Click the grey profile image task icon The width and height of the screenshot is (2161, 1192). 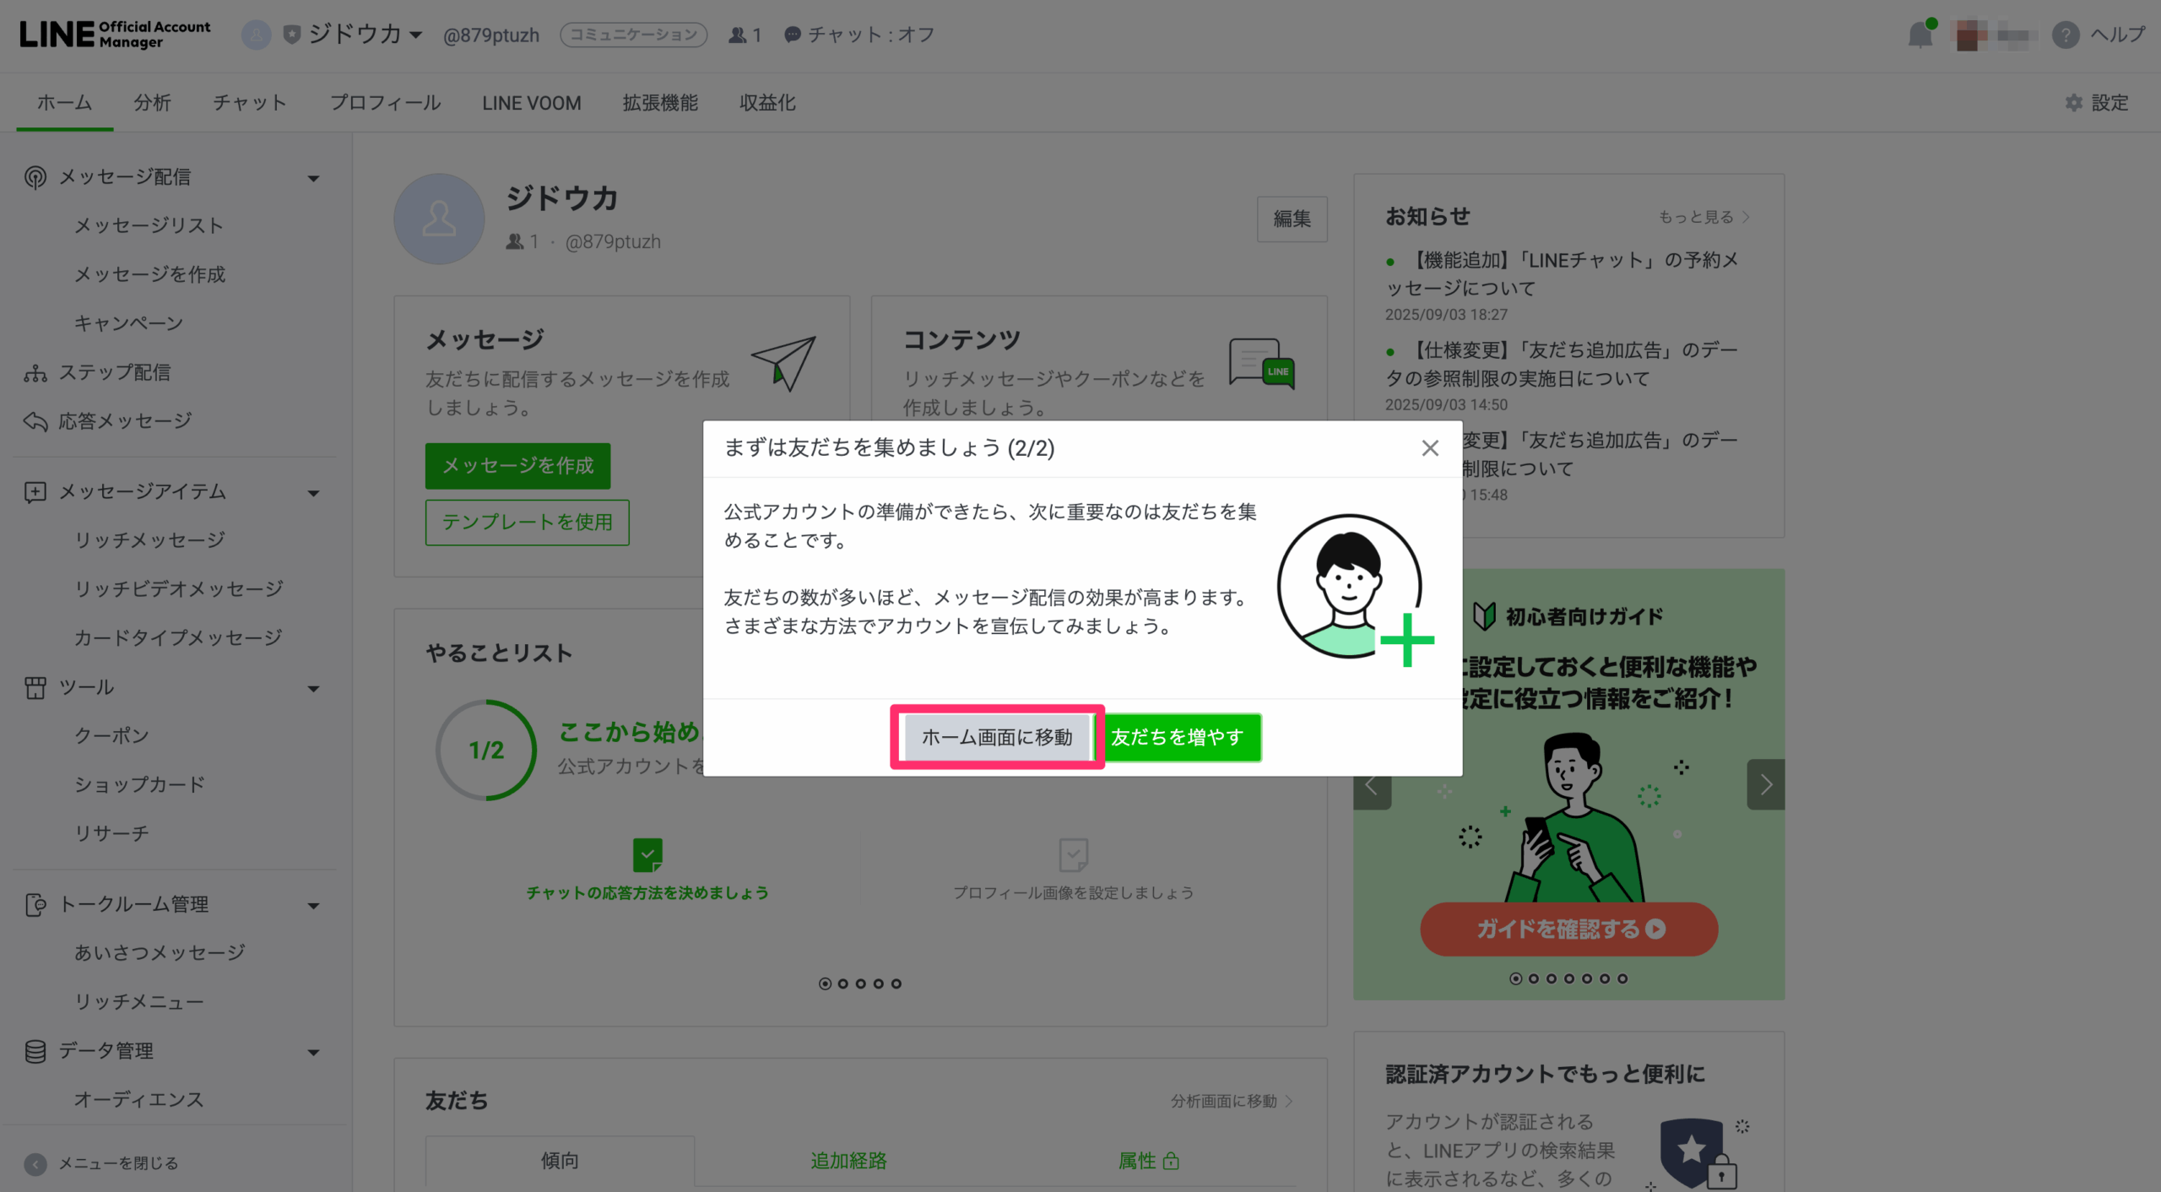(1073, 854)
